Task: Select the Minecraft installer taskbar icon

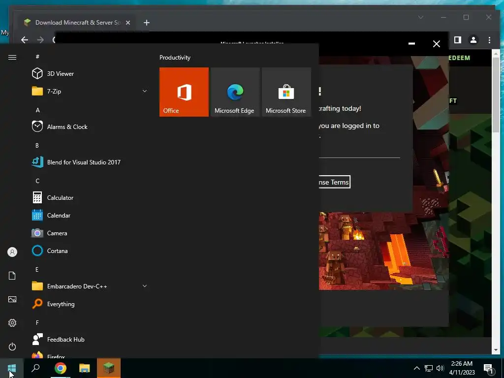Action: click(x=109, y=368)
